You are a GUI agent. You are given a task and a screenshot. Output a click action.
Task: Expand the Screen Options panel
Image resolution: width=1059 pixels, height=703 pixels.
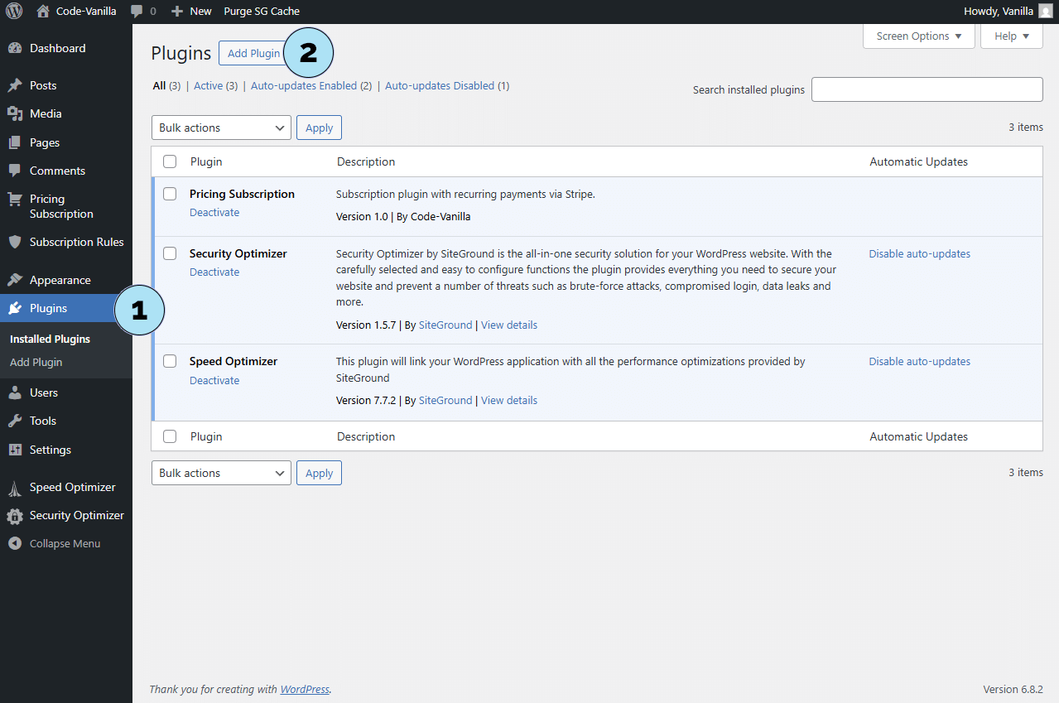click(918, 36)
